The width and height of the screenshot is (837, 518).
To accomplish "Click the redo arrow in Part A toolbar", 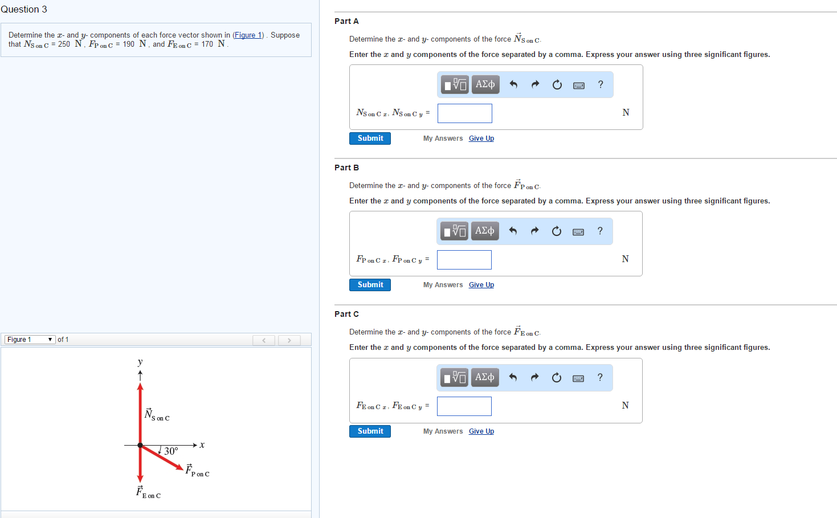I will [534, 84].
